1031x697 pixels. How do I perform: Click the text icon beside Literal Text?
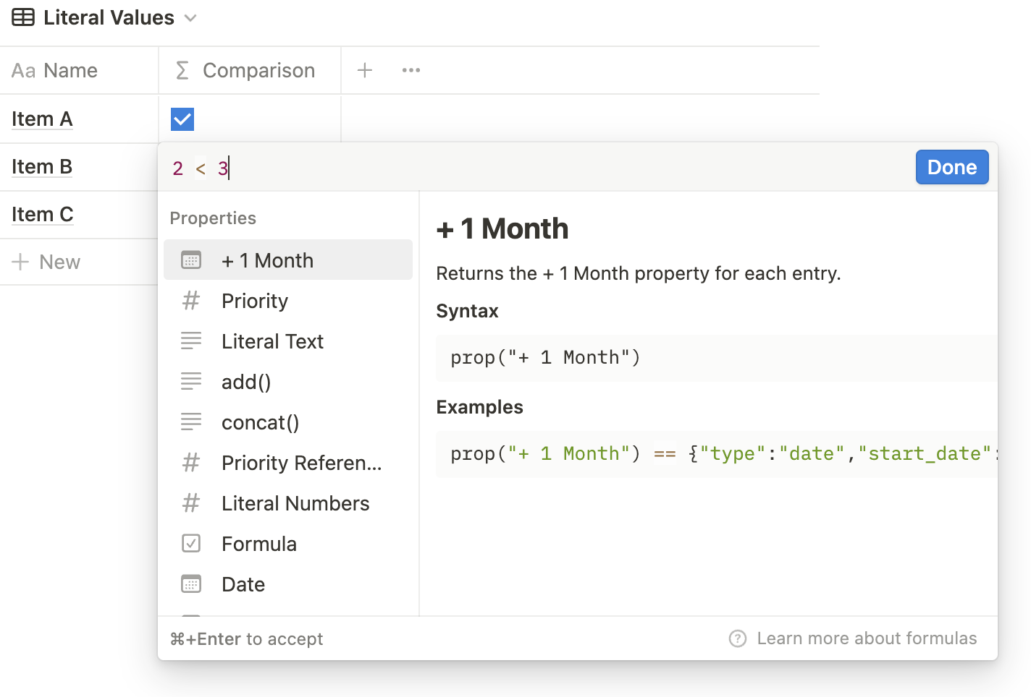tap(191, 341)
